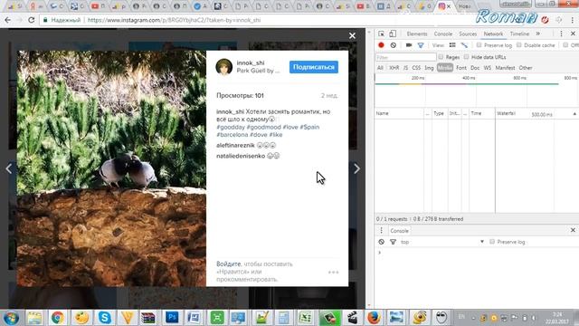This screenshot has width=579, height=326.
Task: Sort requests by Type column header
Action: click(440, 113)
